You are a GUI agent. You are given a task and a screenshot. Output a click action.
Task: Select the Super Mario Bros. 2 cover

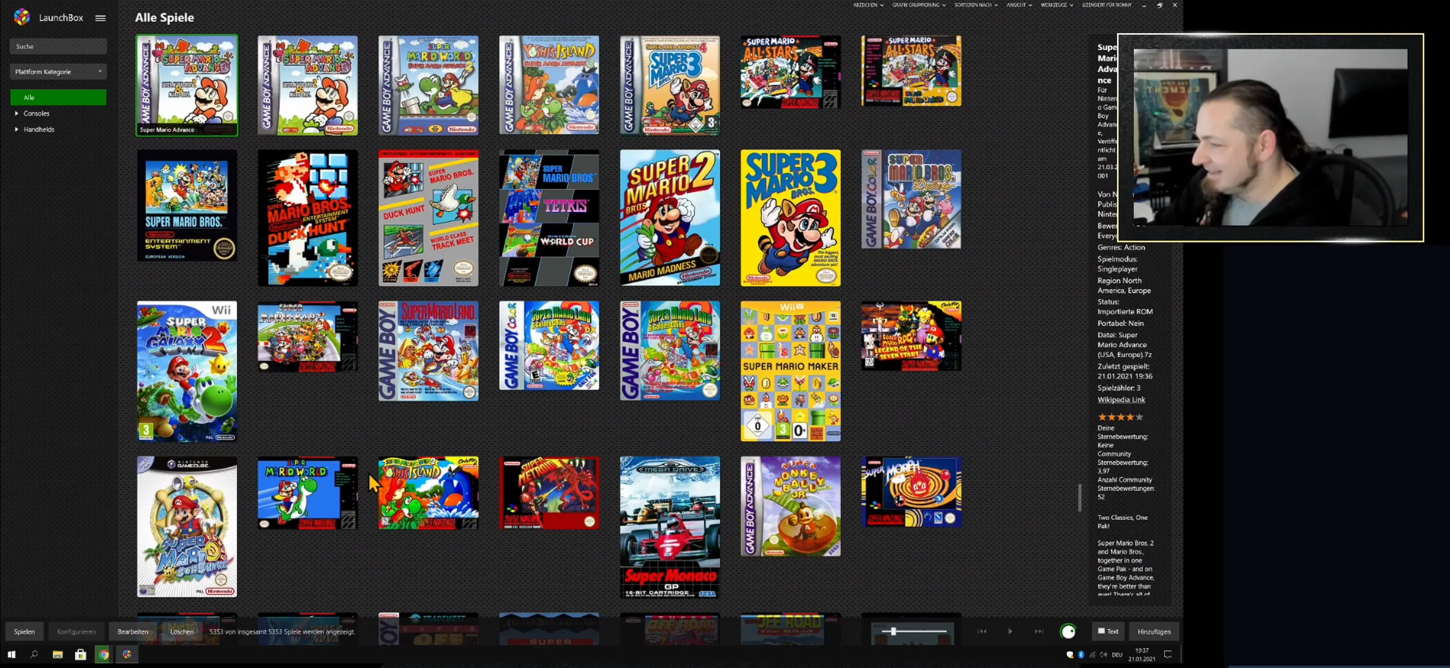pos(670,218)
